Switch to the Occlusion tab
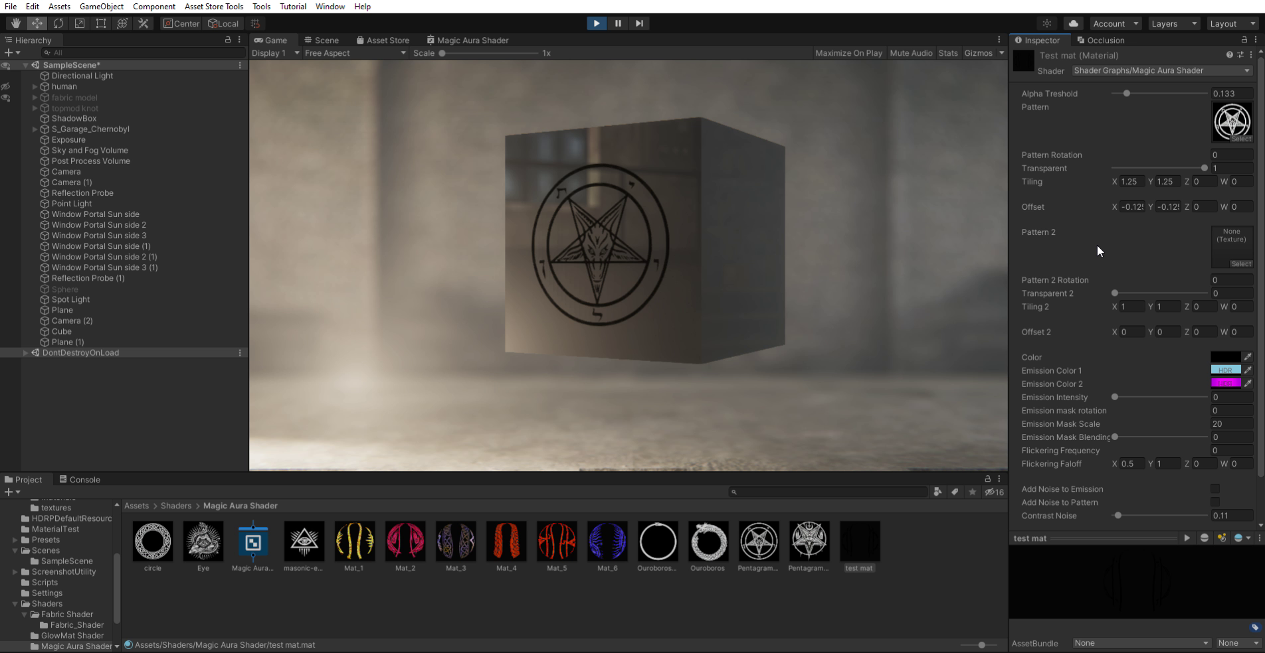The width and height of the screenshot is (1265, 653). click(1101, 40)
